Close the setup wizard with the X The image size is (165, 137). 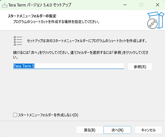tap(157, 5)
